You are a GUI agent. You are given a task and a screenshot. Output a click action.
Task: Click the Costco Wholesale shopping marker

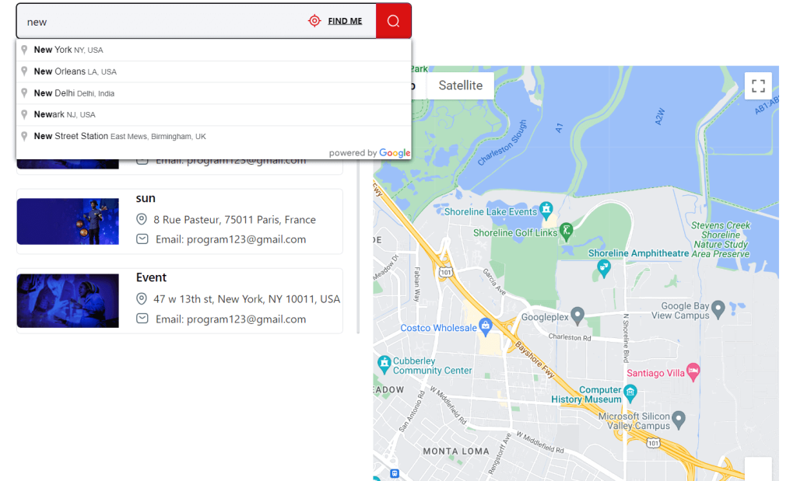486,326
